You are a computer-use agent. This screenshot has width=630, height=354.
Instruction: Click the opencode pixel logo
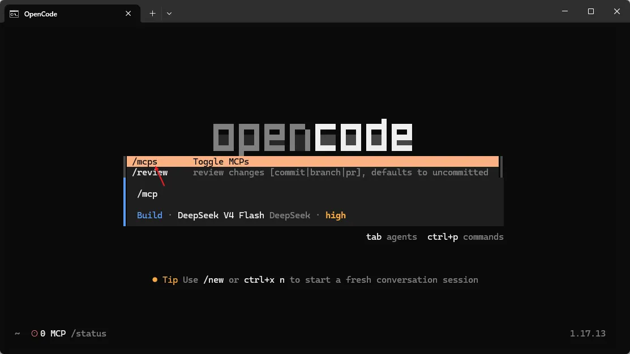click(x=312, y=136)
